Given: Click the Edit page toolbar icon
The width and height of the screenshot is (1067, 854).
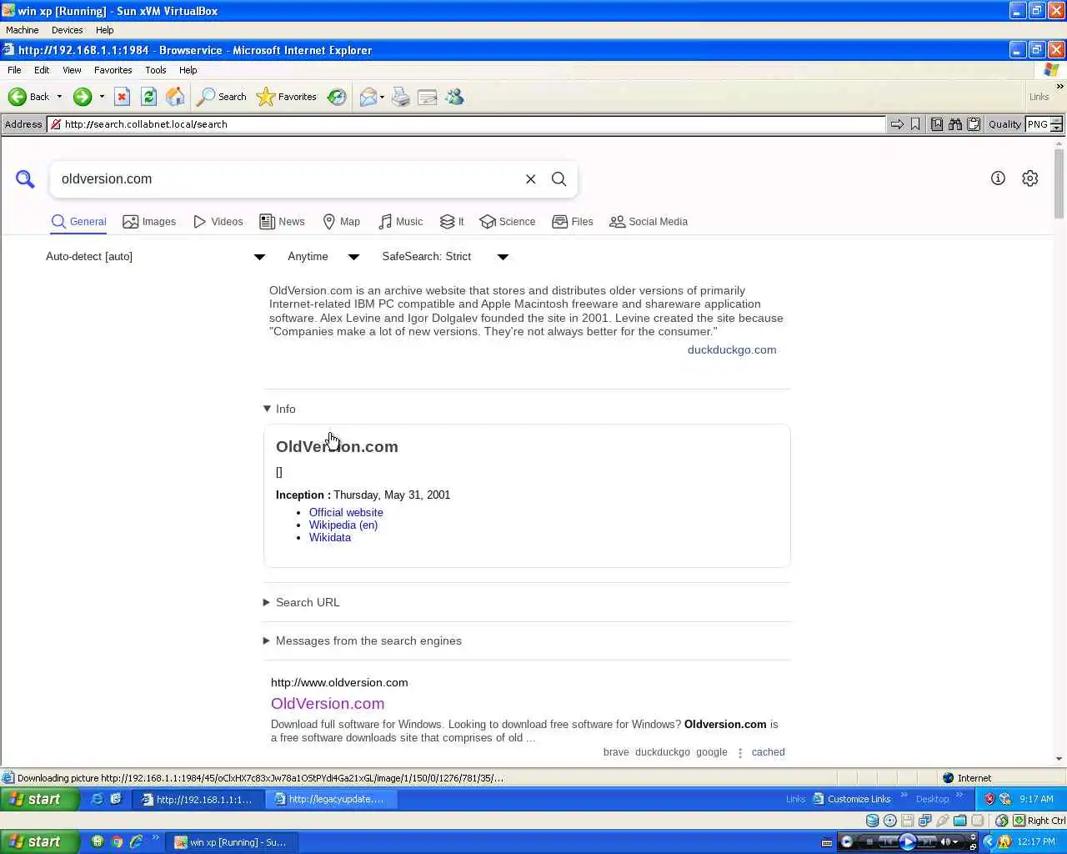Looking at the screenshot, I should (428, 97).
